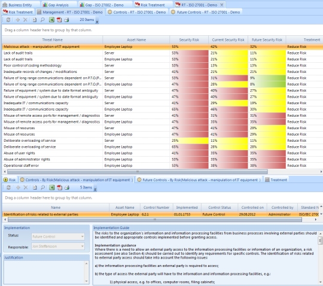Select the green 9% Future Security Risk cell
The height and width of the screenshot is (286, 323).
[267, 78]
